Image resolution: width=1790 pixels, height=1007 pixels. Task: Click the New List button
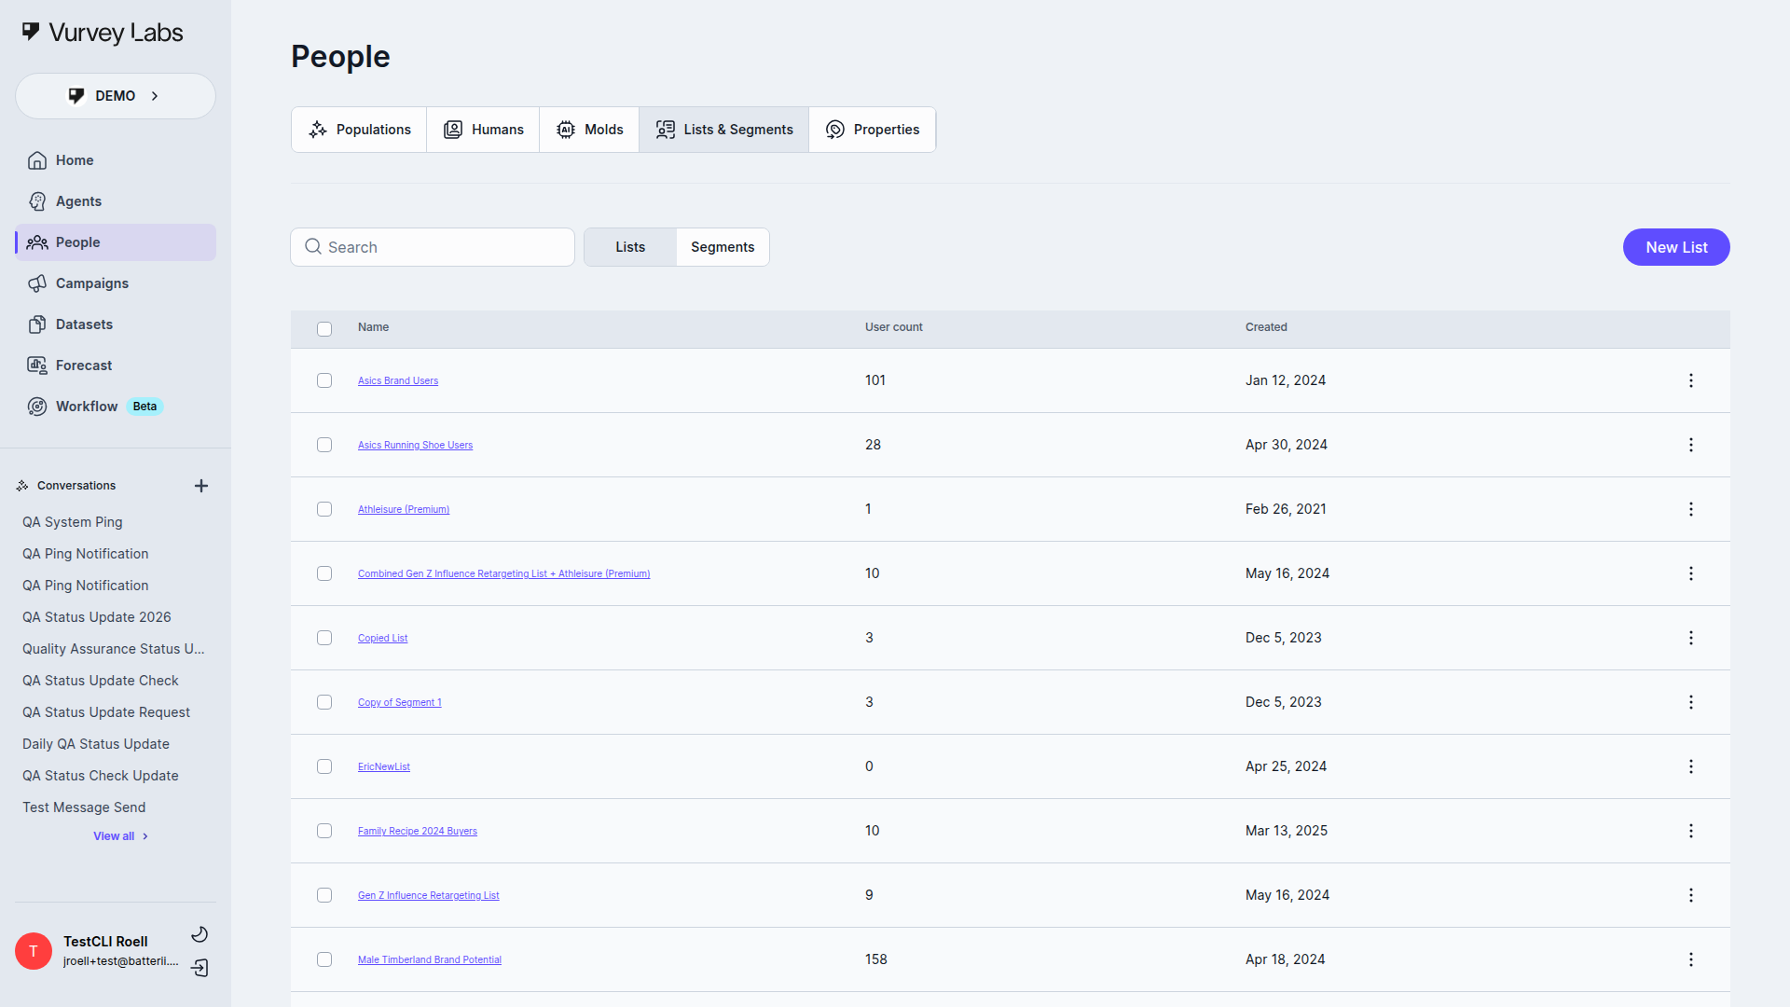(x=1675, y=247)
